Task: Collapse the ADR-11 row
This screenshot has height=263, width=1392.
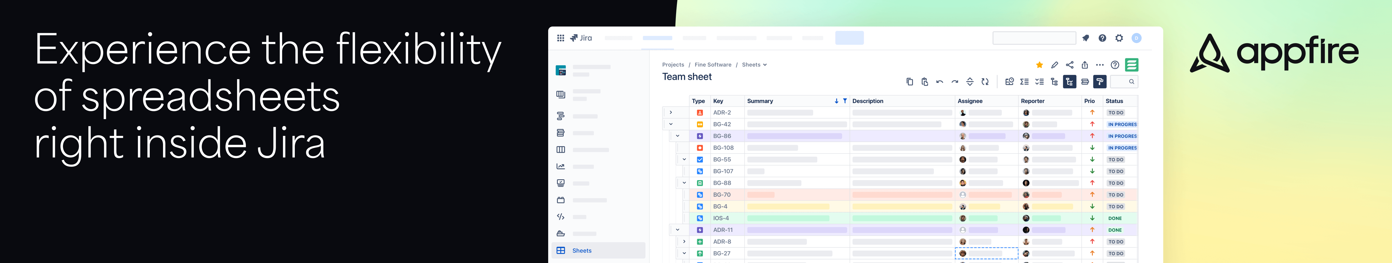Action: pos(678,230)
